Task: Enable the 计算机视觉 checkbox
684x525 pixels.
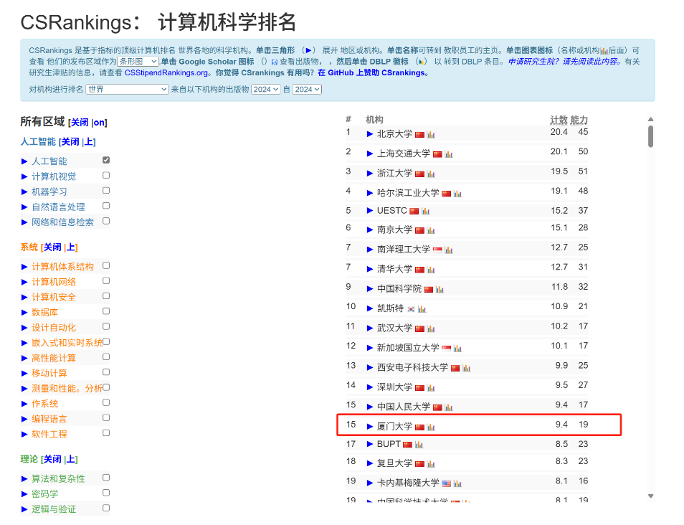Action: click(x=106, y=175)
